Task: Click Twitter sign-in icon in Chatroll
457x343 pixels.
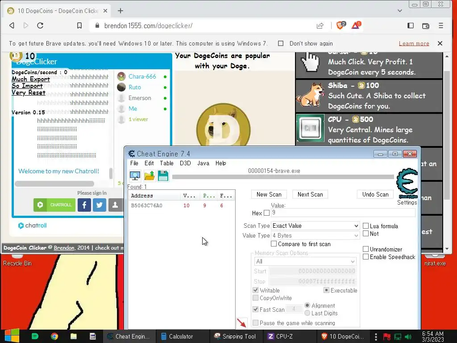Action: click(100, 205)
